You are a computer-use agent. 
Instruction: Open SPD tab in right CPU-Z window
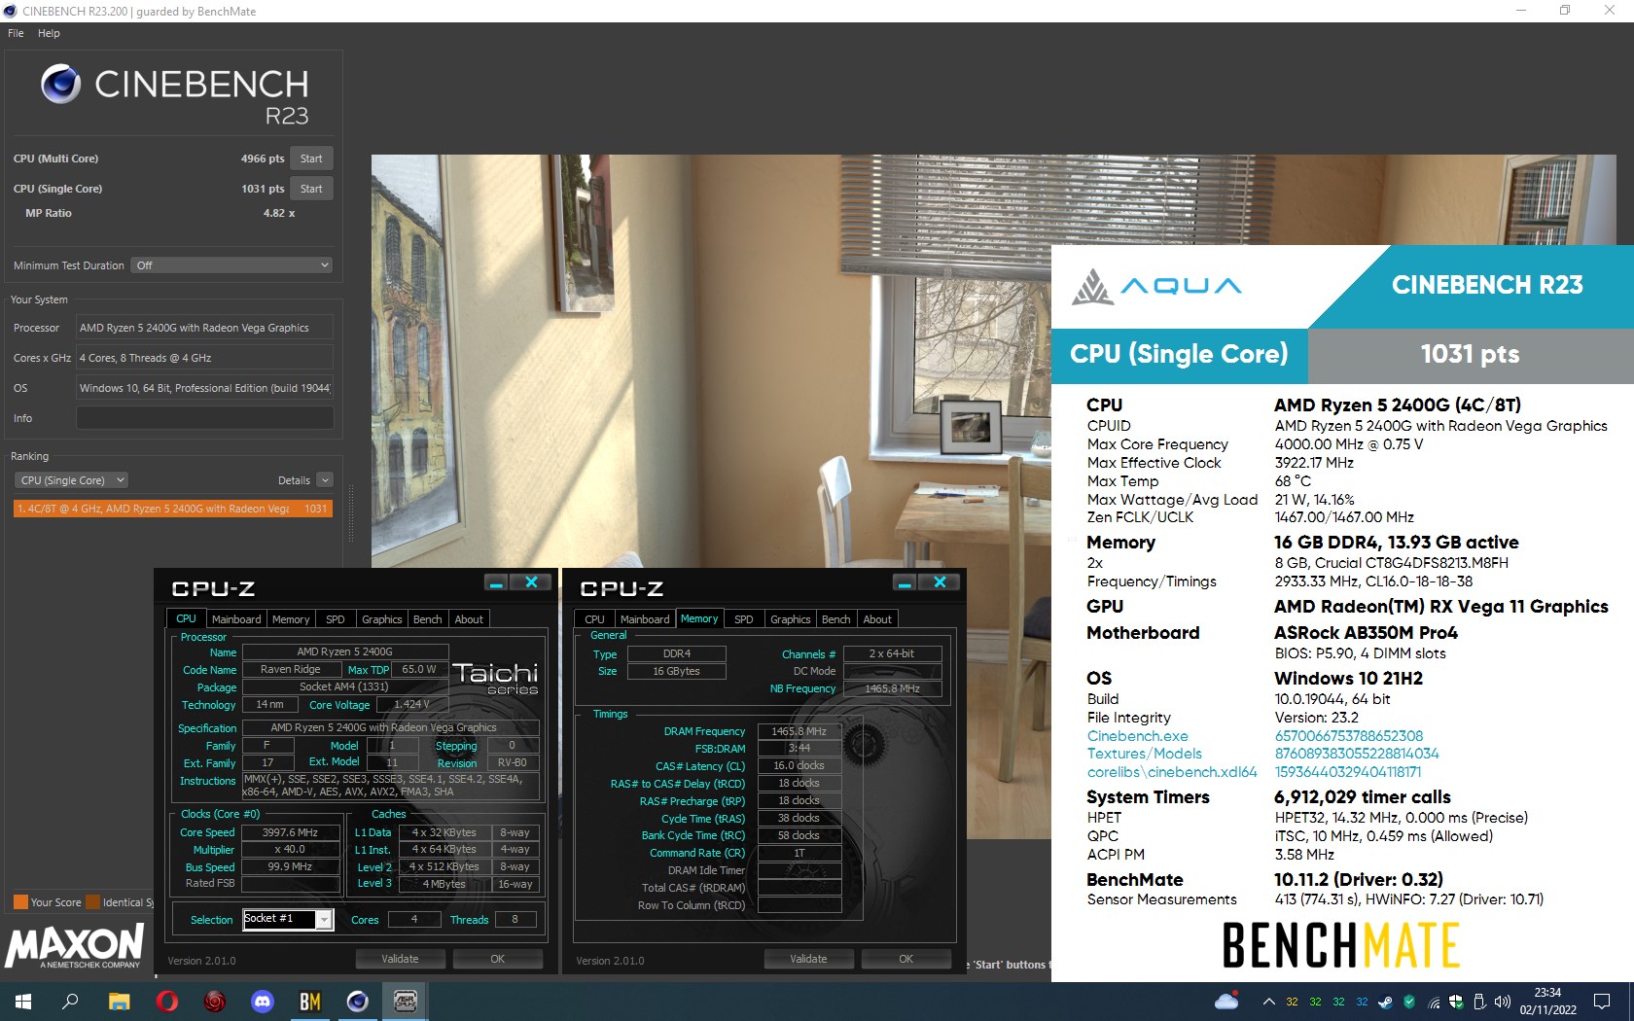744,619
